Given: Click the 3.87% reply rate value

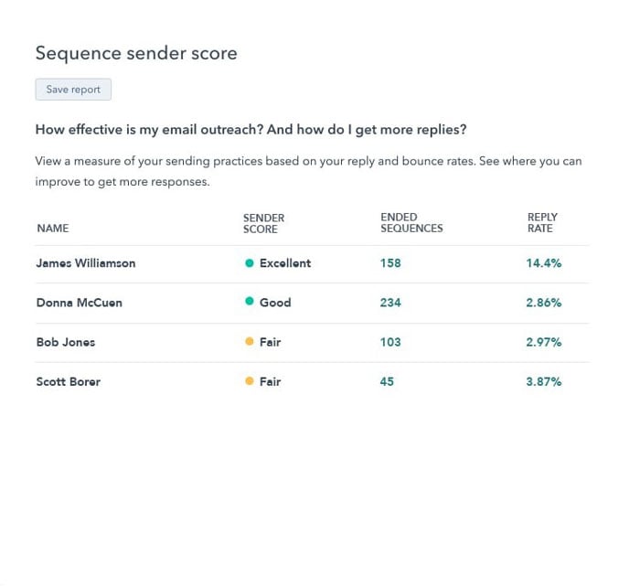Looking at the screenshot, I should 543,381.
